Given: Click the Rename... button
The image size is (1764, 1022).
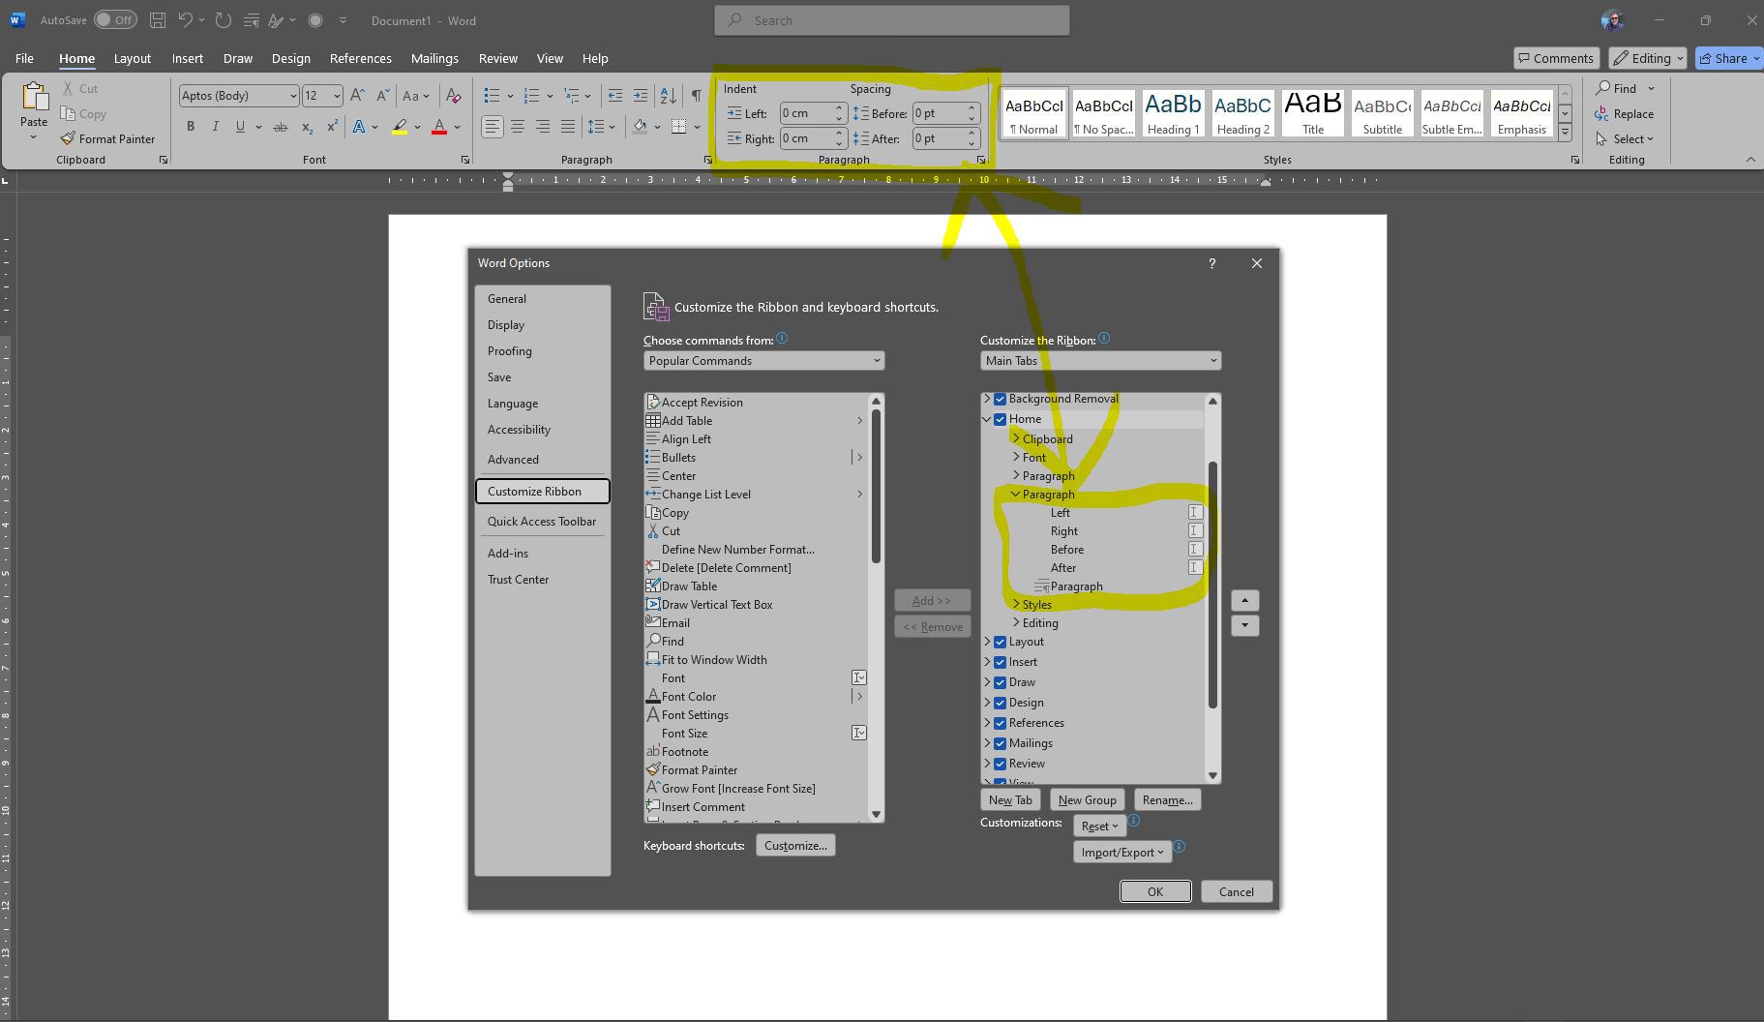Looking at the screenshot, I should click(1167, 799).
